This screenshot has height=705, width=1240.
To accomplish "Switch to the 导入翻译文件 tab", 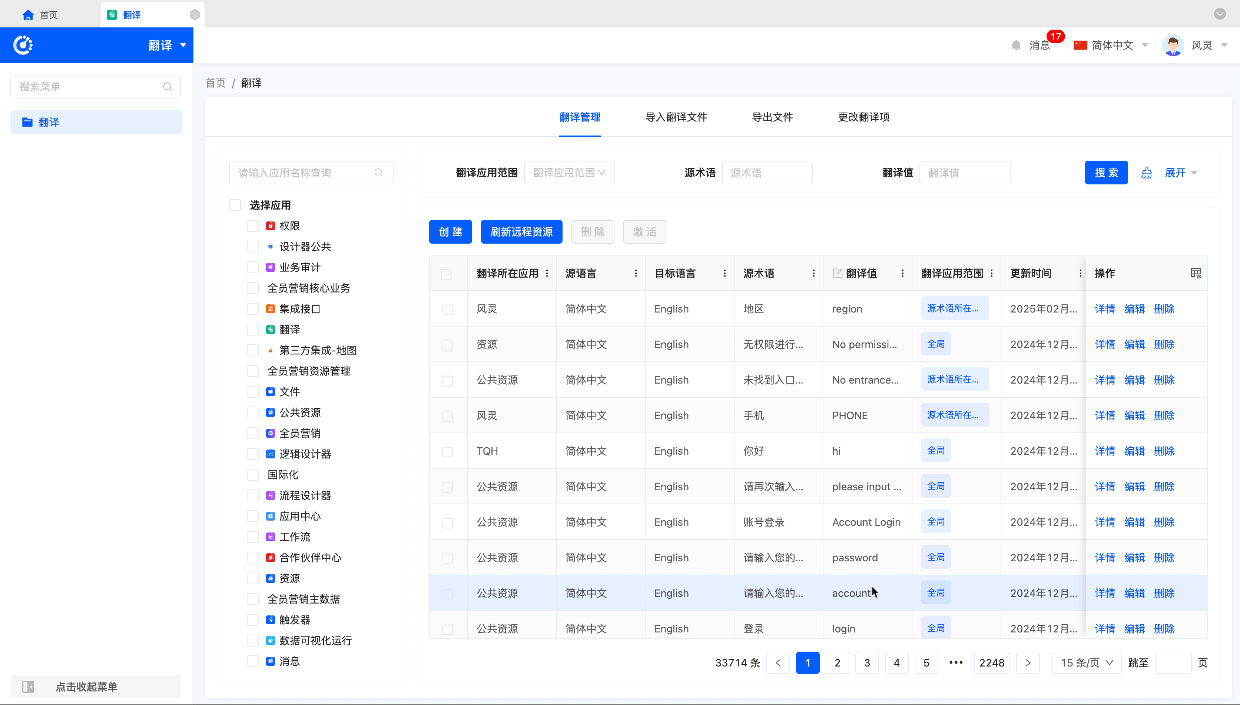I will 676,117.
